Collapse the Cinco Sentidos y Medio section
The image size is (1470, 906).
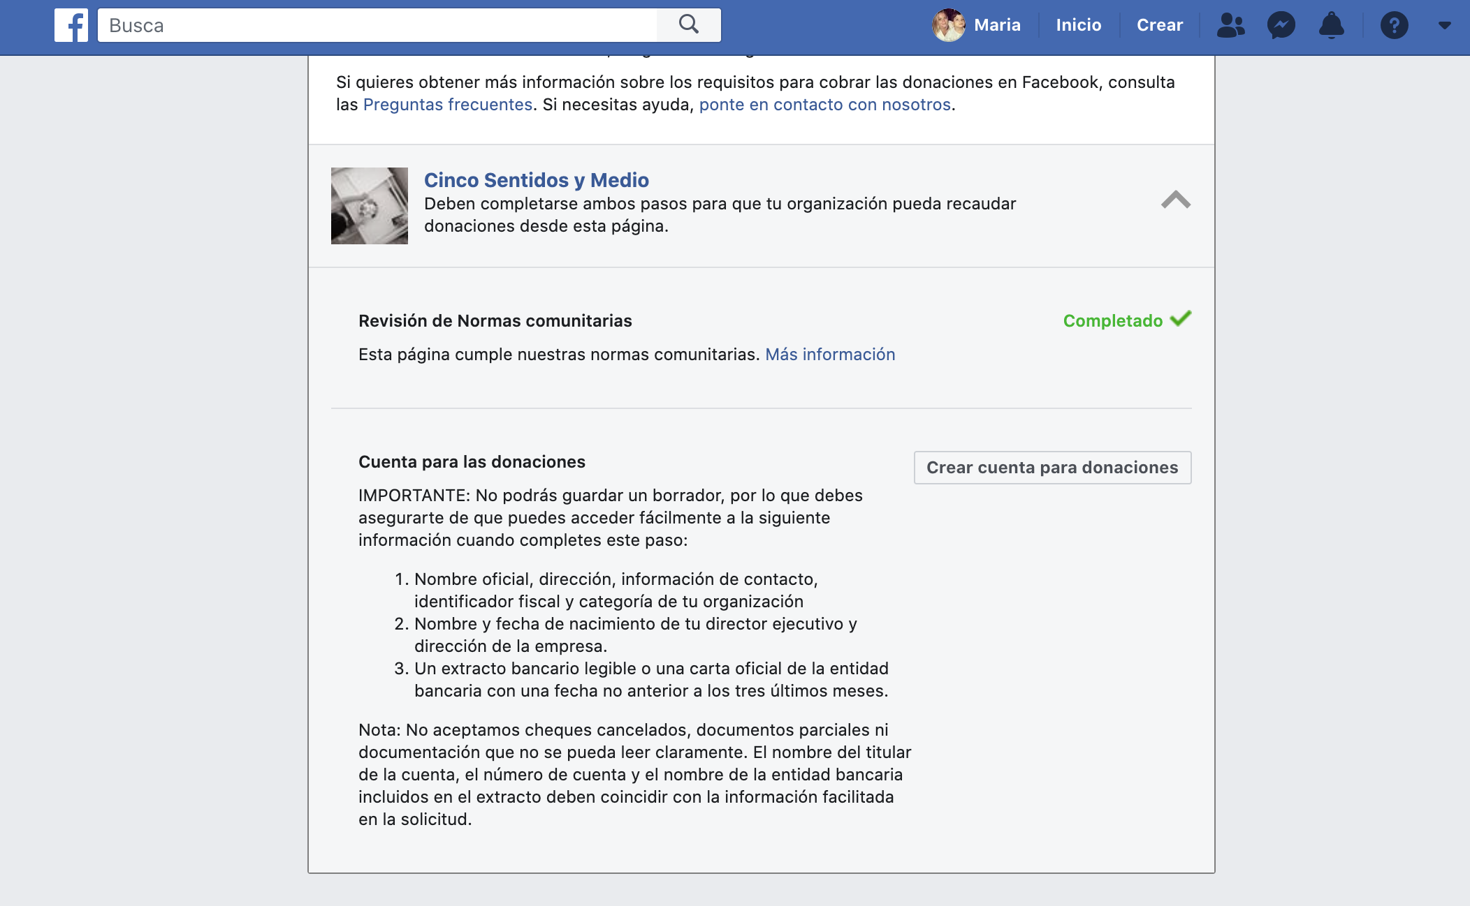(1176, 200)
